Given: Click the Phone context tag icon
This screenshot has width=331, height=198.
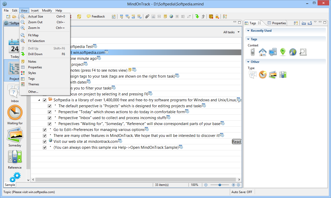Looking at the screenshot, I should point(253,52).
